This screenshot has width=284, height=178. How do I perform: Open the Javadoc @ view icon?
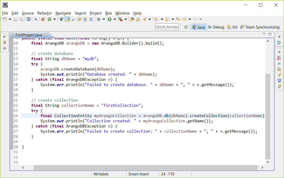pyautogui.click(x=279, y=63)
